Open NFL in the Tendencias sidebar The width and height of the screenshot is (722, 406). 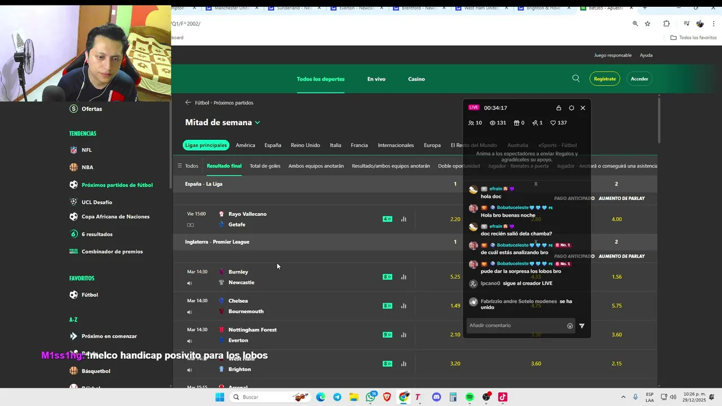[80, 150]
